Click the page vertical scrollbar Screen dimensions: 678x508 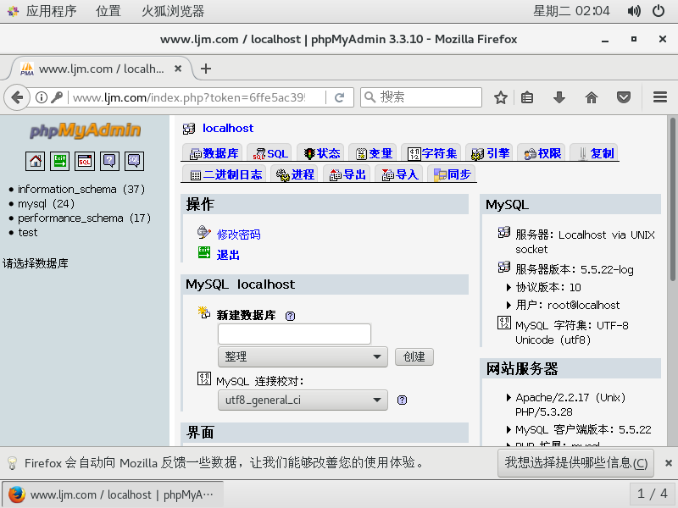tap(673, 199)
